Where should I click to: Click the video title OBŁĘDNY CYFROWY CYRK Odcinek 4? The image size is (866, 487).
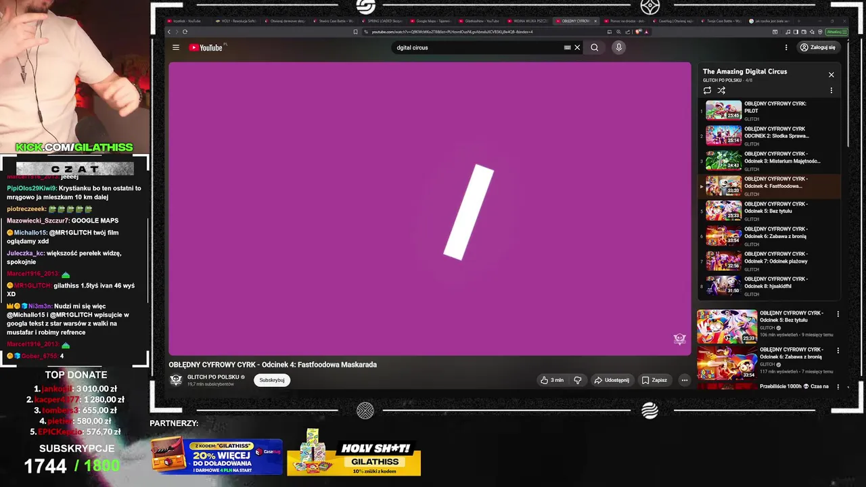[273, 365]
